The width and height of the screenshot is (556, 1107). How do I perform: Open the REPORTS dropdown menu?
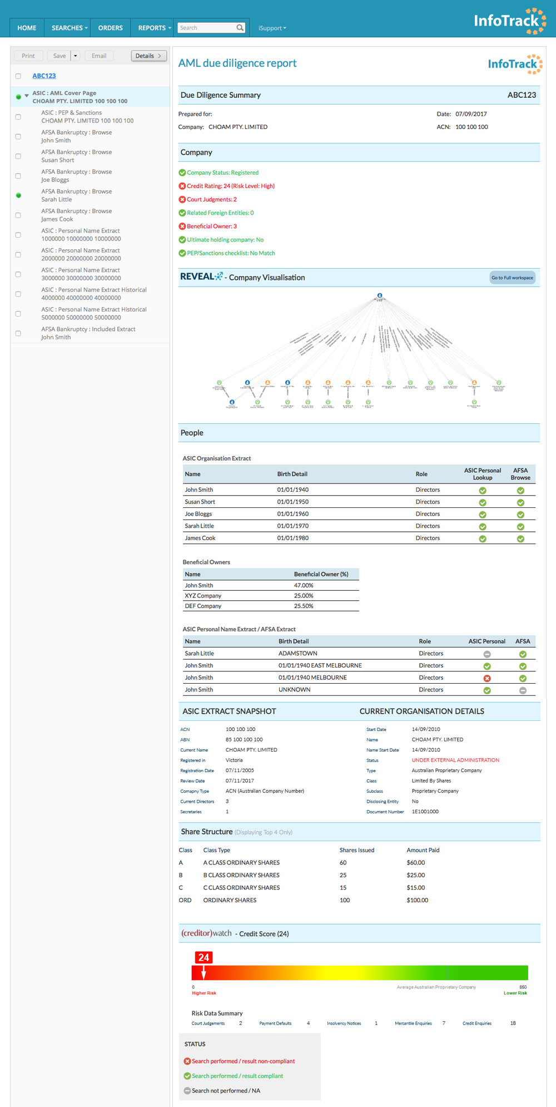pos(155,28)
